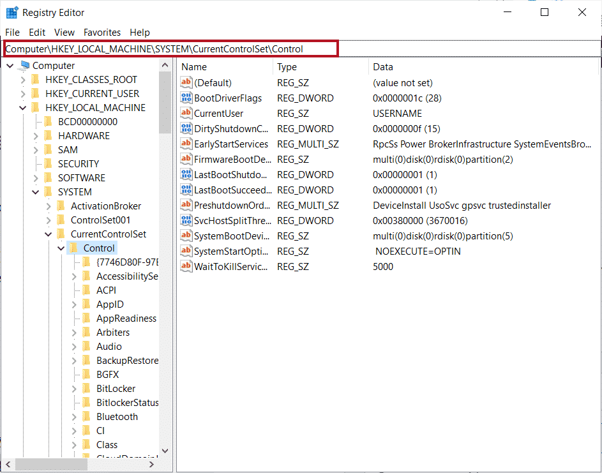This screenshot has height=473, width=602.
Task: Select the LastBootSucceed... DWORD icon
Action: click(x=186, y=190)
